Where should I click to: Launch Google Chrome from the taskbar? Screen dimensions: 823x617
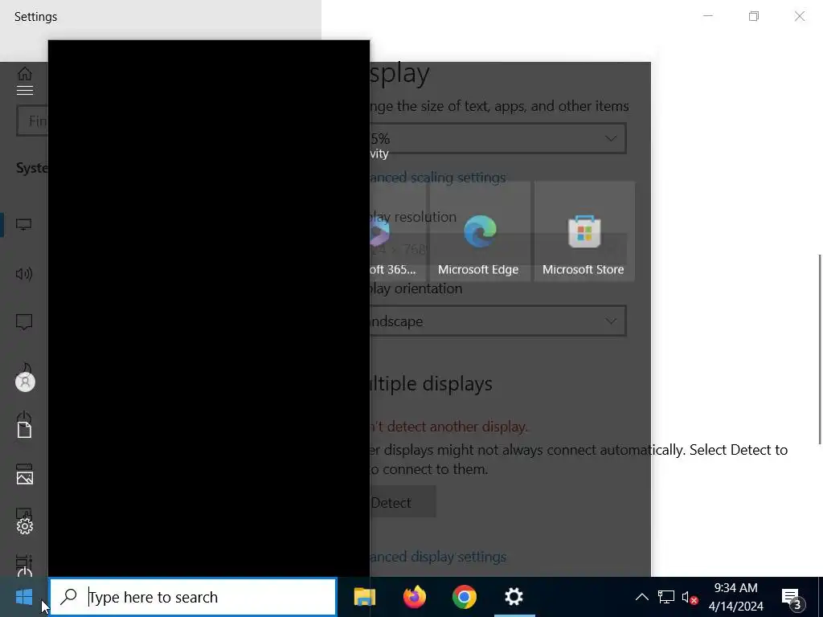click(465, 597)
